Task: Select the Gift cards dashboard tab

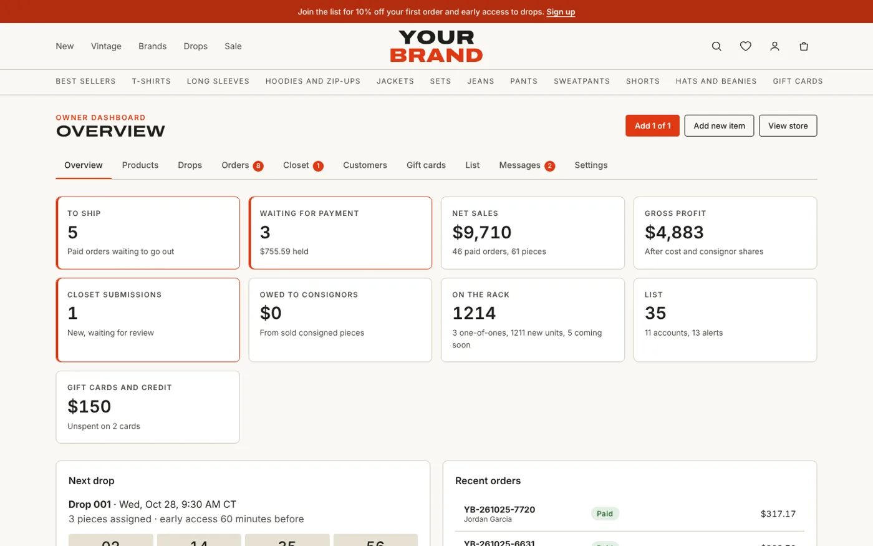Action: (426, 165)
